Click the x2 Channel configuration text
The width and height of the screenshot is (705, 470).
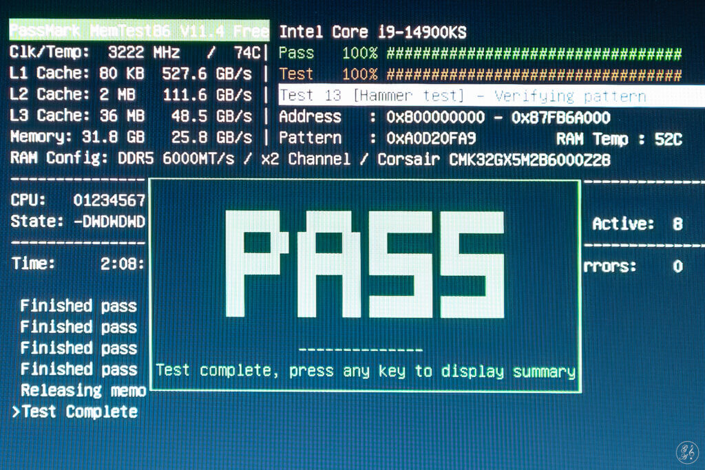306,159
